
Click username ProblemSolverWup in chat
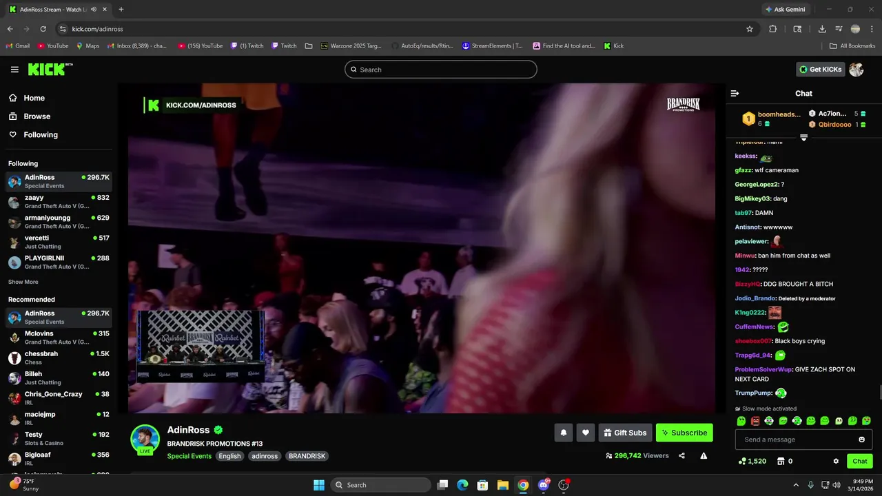[x=763, y=369]
